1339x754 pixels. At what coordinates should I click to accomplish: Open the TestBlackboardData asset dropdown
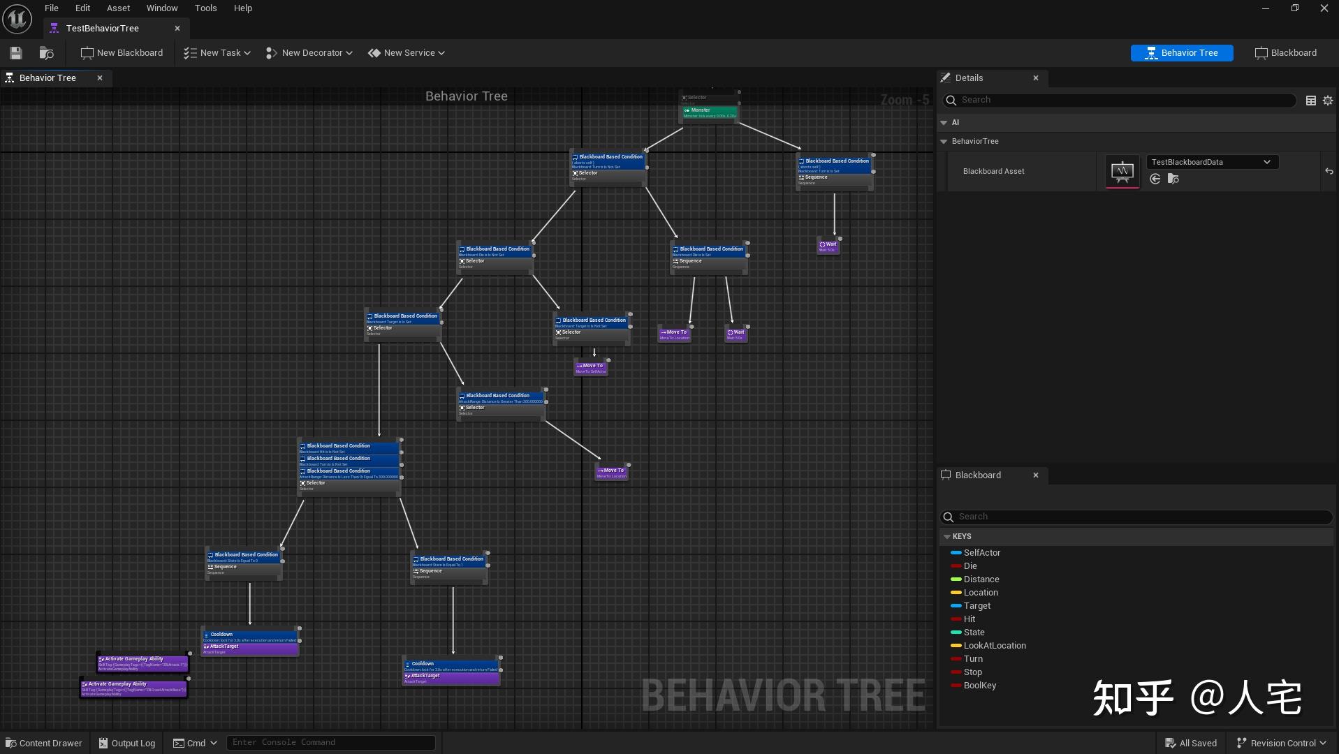pyautogui.click(x=1212, y=162)
